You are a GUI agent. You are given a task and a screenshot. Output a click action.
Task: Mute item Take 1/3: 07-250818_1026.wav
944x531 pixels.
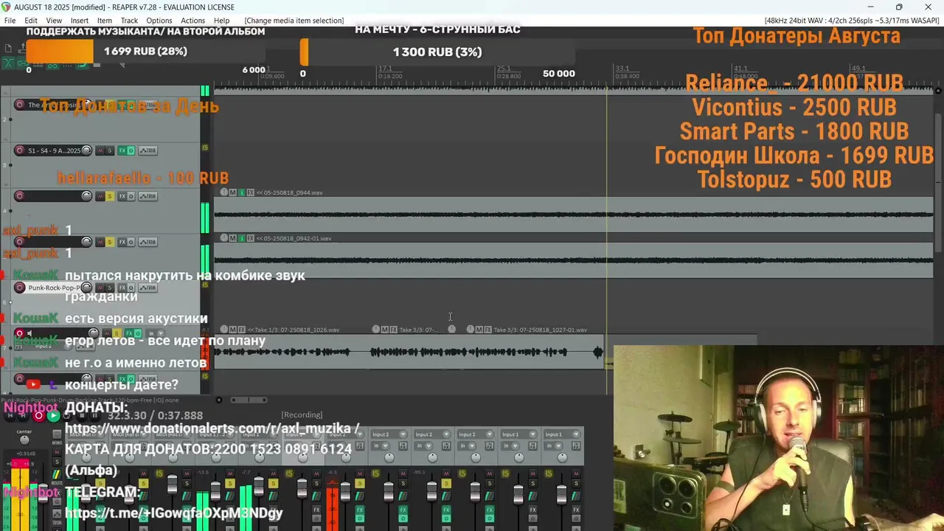(233, 330)
